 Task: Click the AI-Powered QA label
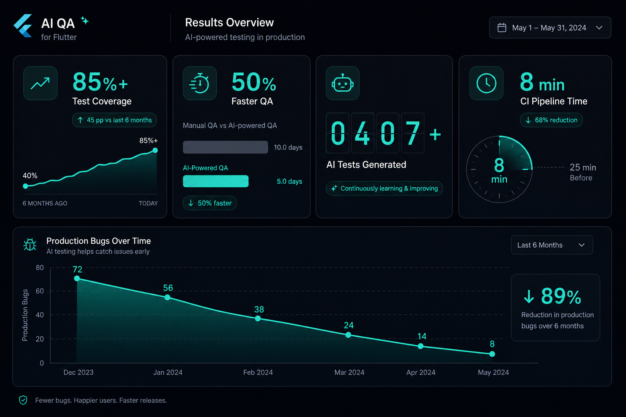click(205, 168)
